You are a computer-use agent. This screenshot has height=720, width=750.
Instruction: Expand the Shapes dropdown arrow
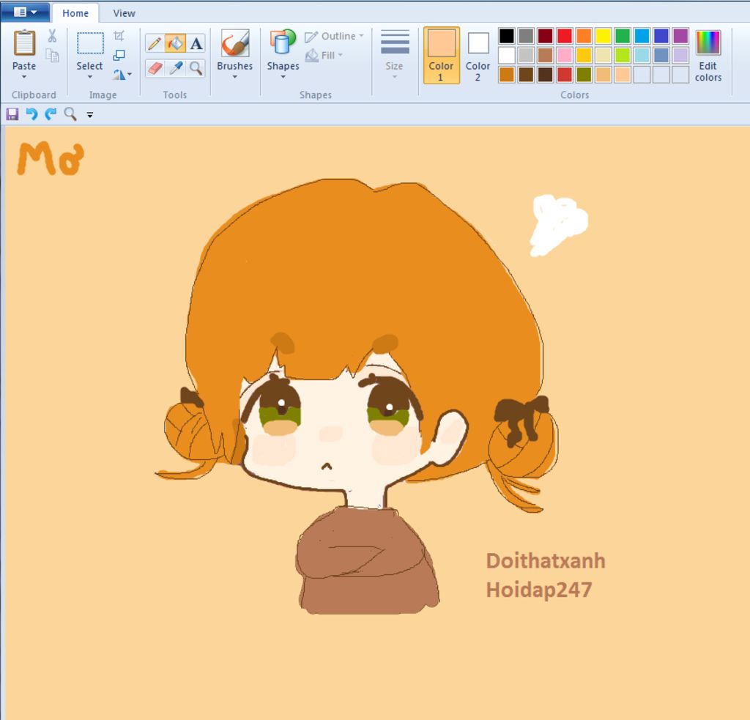tap(283, 77)
